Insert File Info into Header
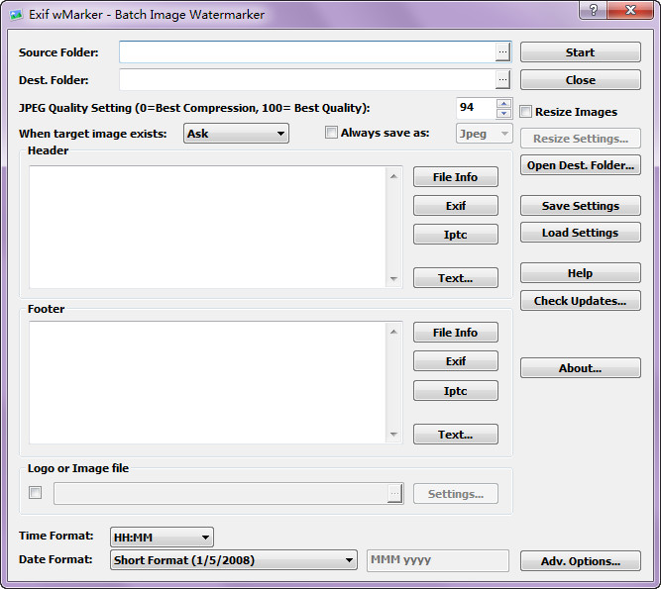This screenshot has height=589, width=661. click(456, 177)
